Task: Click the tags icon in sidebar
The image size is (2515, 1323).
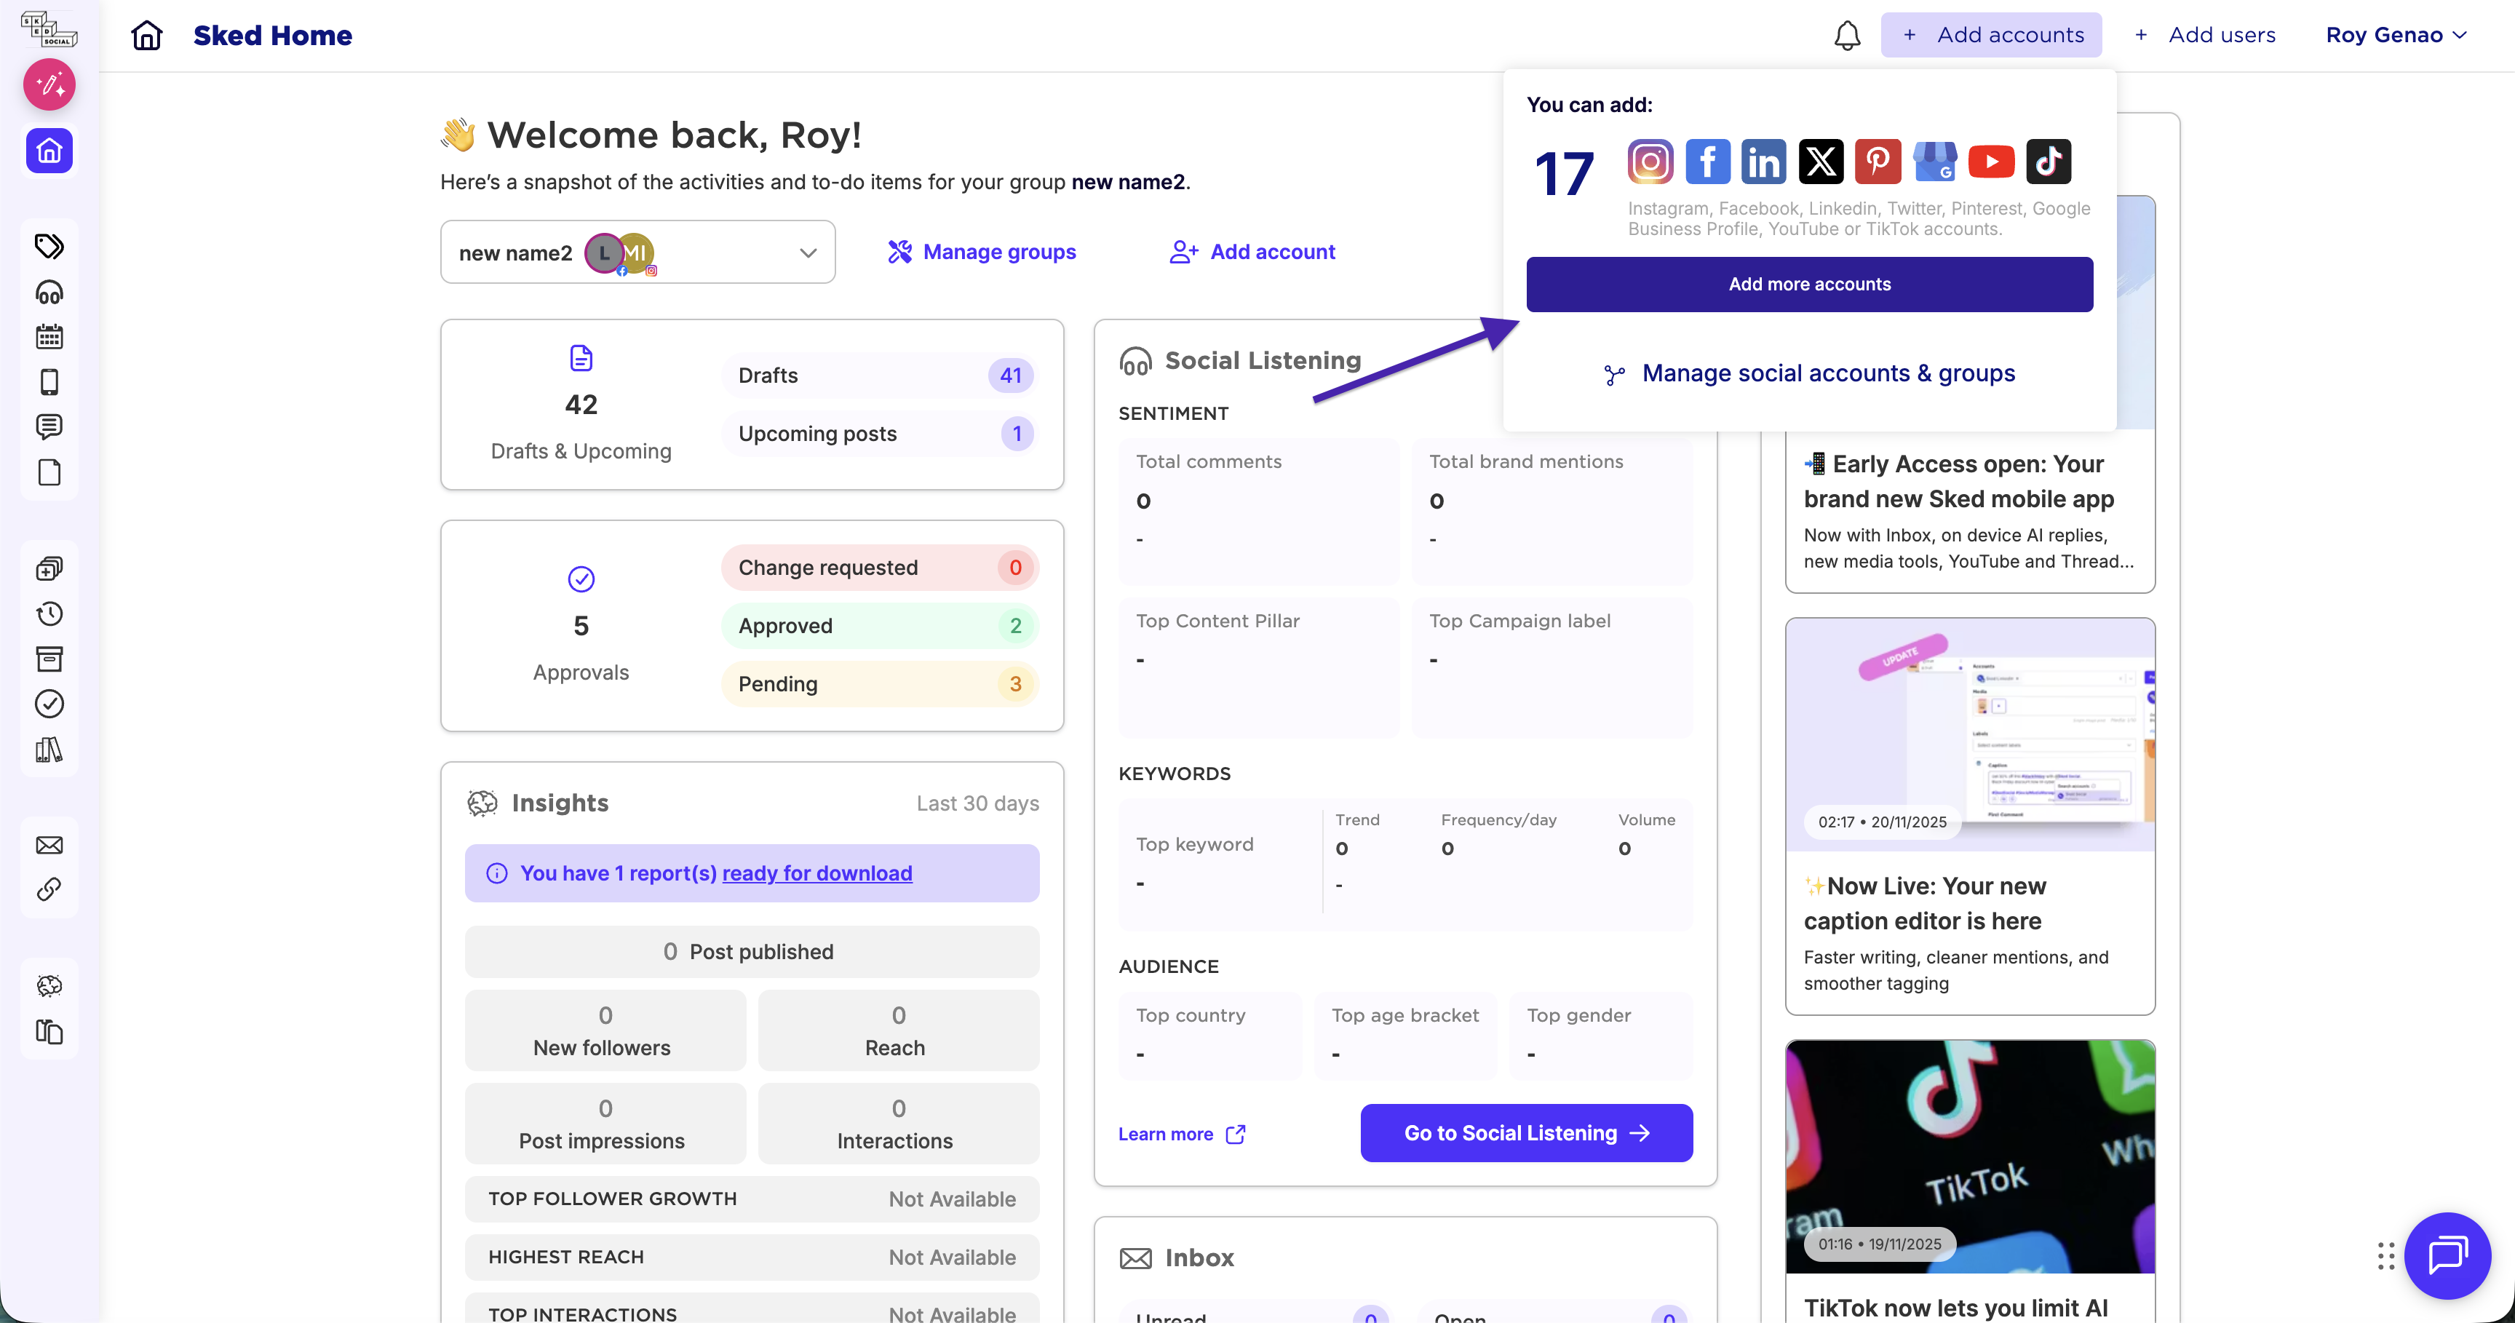Action: pos(49,245)
